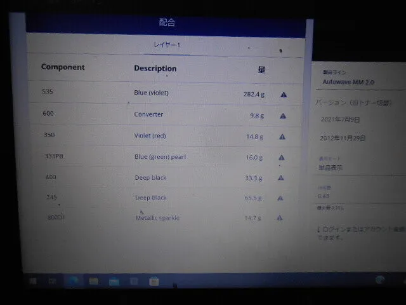The width and height of the screenshot is (406, 305).
Task: Click the 0.43 quantity input field
Action: click(343, 196)
